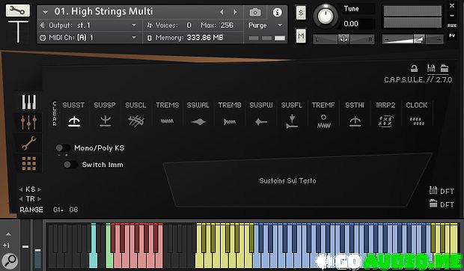
Task: Go to previous instrument with left arrow
Action: click(222, 12)
